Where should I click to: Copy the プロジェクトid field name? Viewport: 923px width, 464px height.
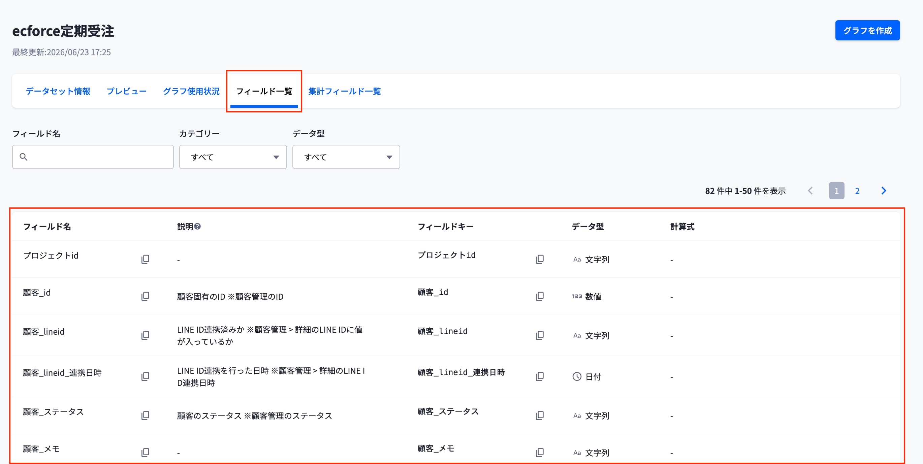(145, 259)
